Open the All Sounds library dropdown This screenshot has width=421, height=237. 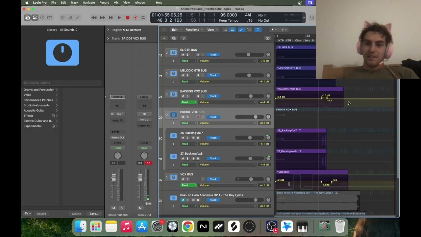pos(68,30)
